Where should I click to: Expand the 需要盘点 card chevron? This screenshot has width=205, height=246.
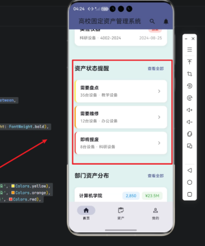click(159, 91)
